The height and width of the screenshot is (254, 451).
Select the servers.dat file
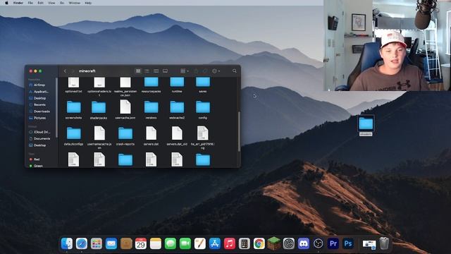pos(151,135)
